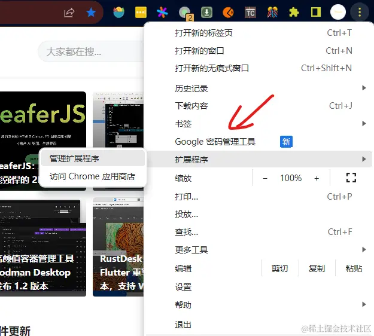Expand the 书签 submenu
The width and height of the screenshot is (374, 336).
260,124
